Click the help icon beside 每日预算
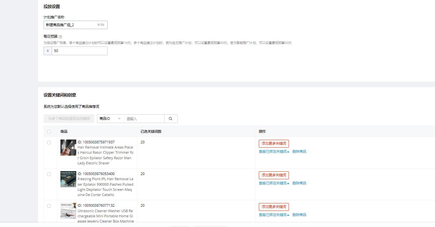This screenshot has height=227, width=435. tap(61, 36)
